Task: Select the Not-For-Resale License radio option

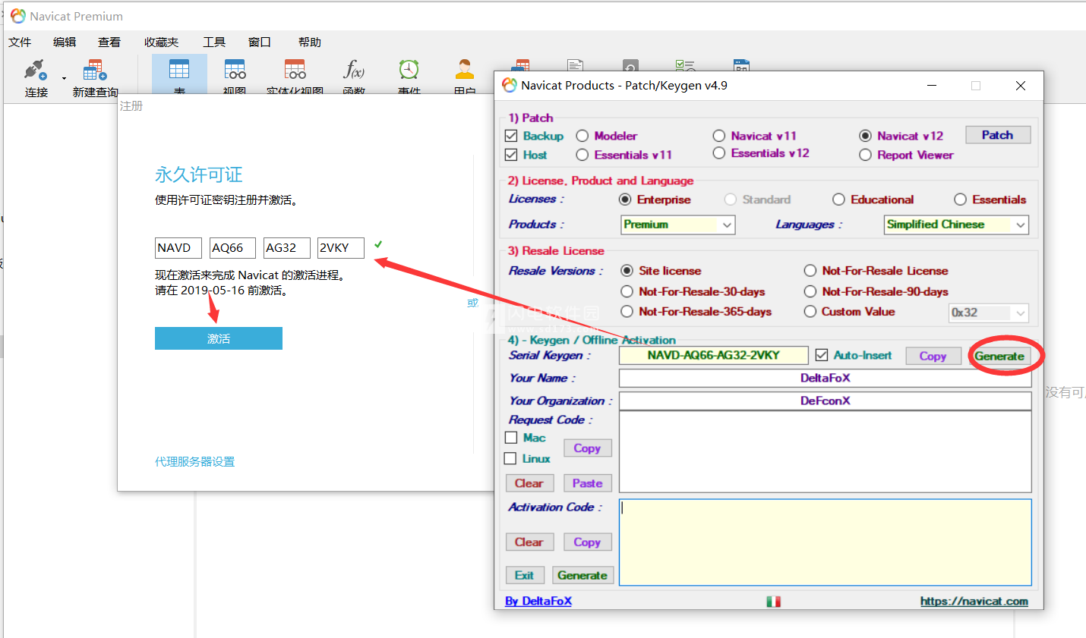Action: (x=810, y=271)
